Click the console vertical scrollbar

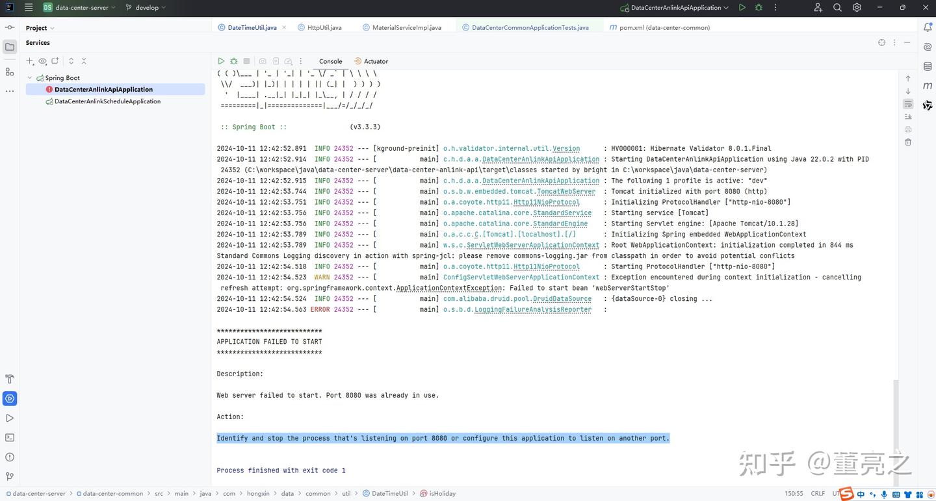tap(894, 429)
